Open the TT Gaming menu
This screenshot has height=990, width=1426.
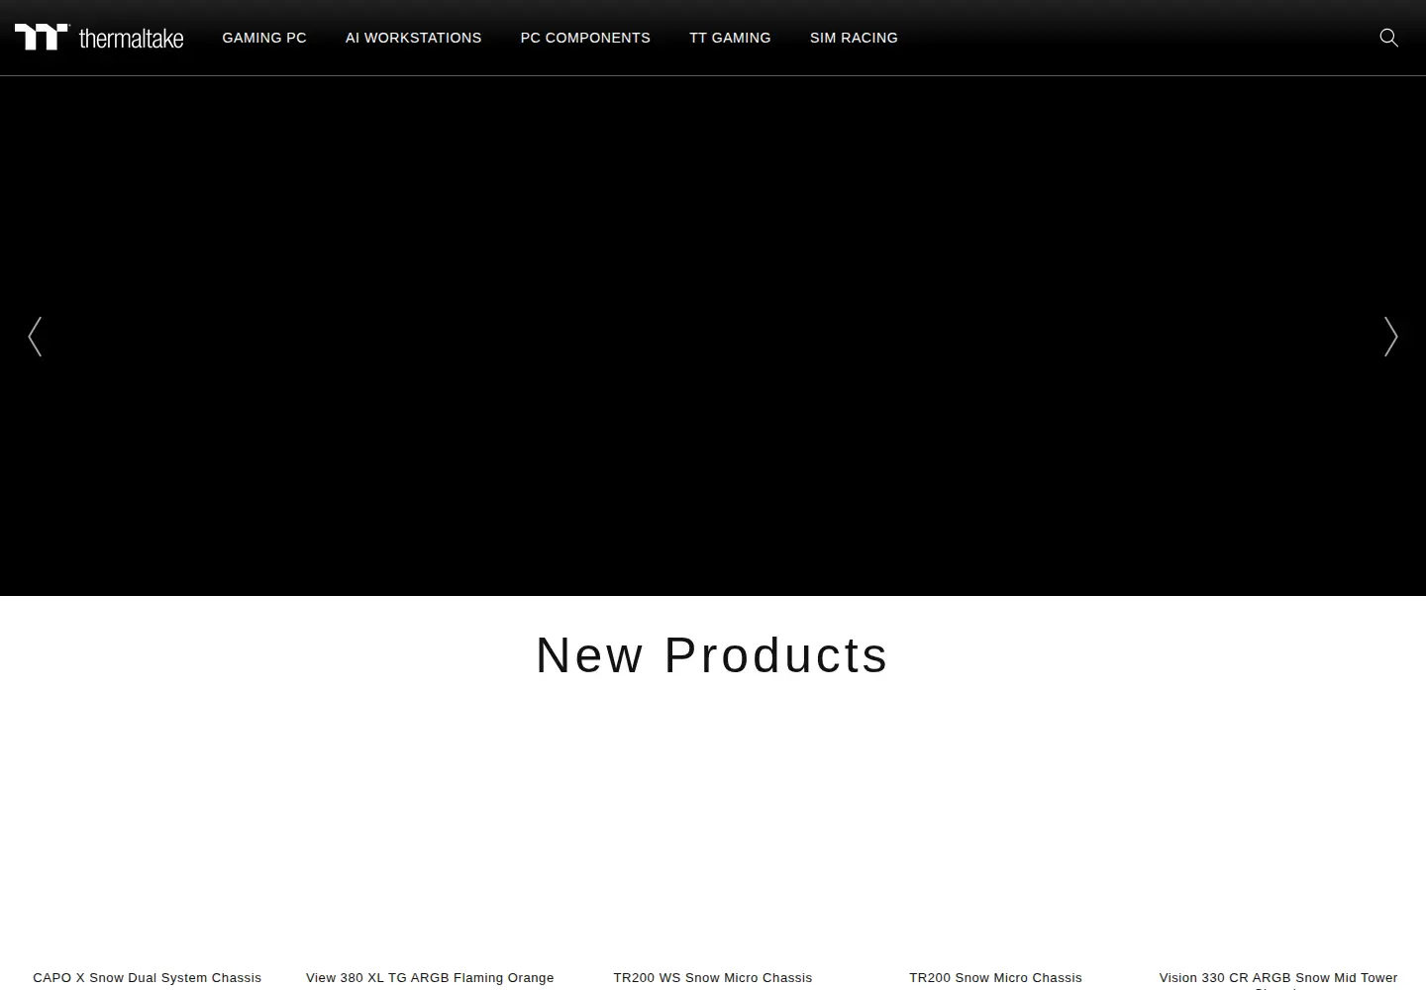tap(730, 38)
